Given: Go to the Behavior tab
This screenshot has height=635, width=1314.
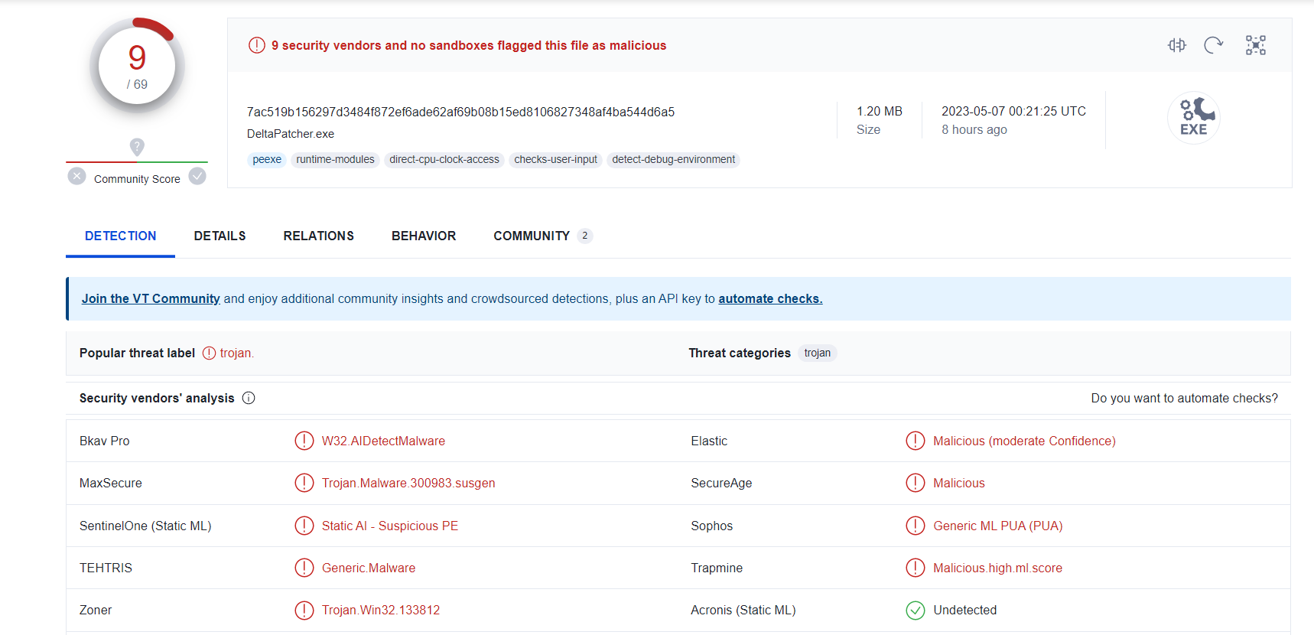Looking at the screenshot, I should (424, 236).
